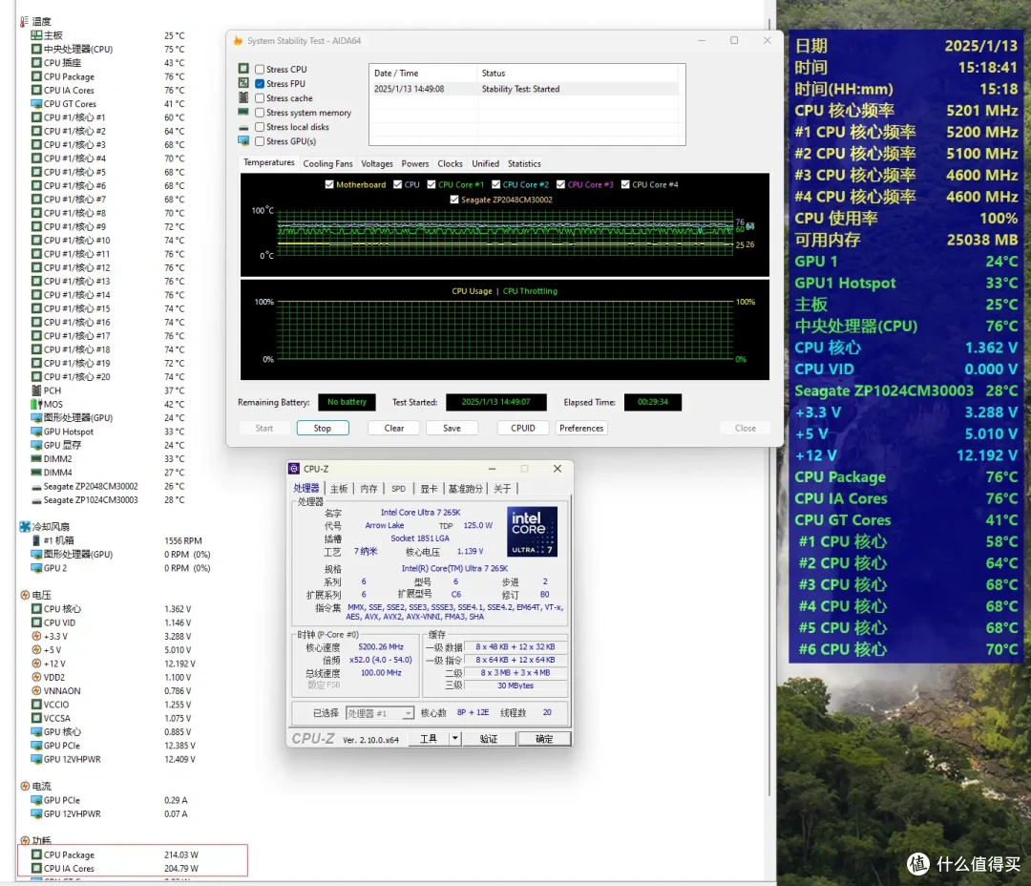
Task: Click the Stress GPU monitor icon
Action: tap(243, 140)
